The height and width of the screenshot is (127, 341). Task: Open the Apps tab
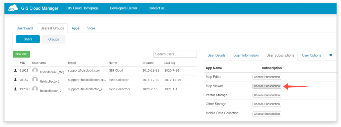coord(76,28)
